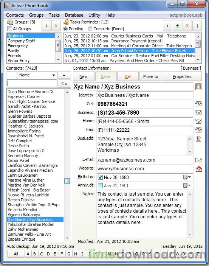Image resolution: width=209 pixels, height=266 pixels.
Task: Click Notes box scroll down arrow
Action: [x=190, y=235]
